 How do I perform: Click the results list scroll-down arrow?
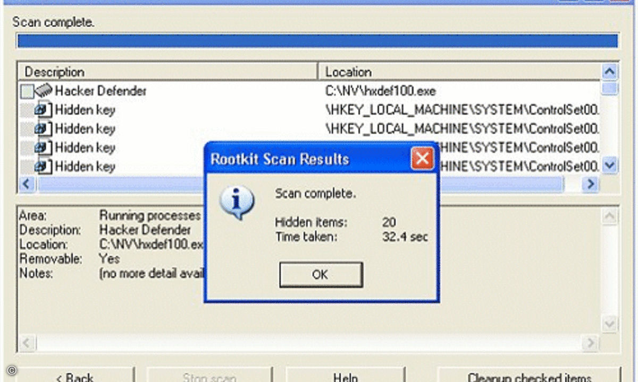(610, 166)
